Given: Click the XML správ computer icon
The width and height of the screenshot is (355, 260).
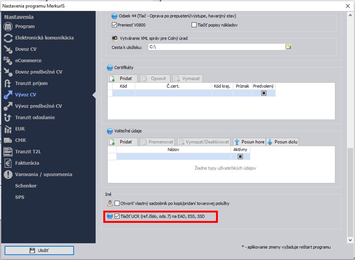Looking at the screenshot, I should [115, 38].
